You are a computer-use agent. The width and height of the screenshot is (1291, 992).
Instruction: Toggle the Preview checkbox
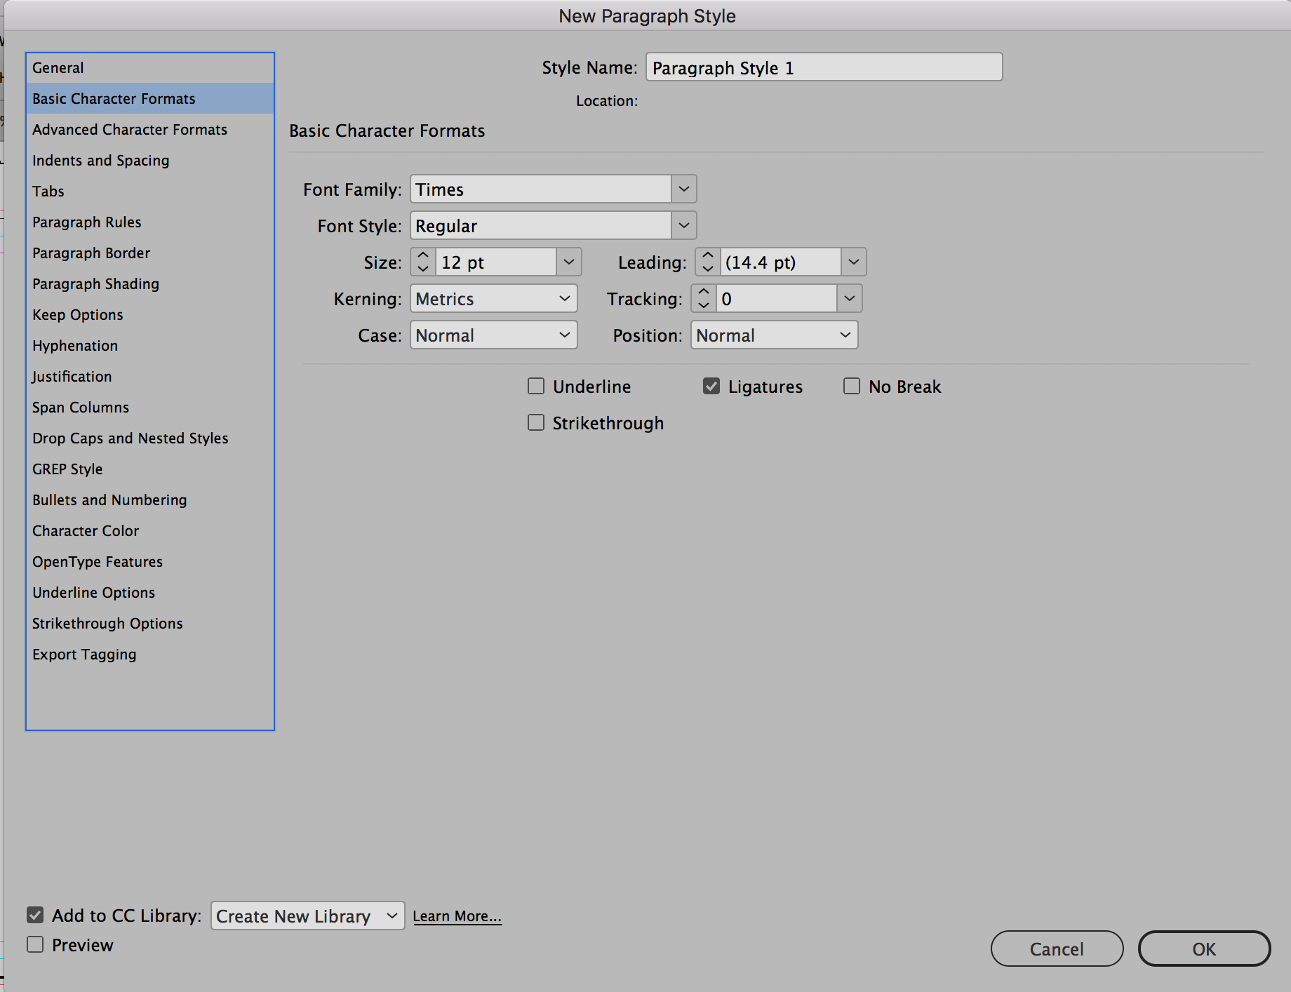pyautogui.click(x=35, y=945)
